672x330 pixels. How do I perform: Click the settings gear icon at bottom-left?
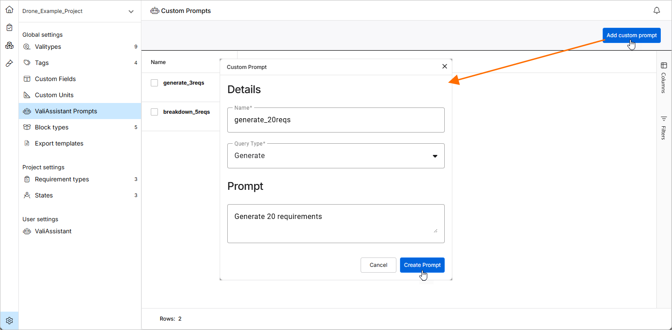click(9, 321)
